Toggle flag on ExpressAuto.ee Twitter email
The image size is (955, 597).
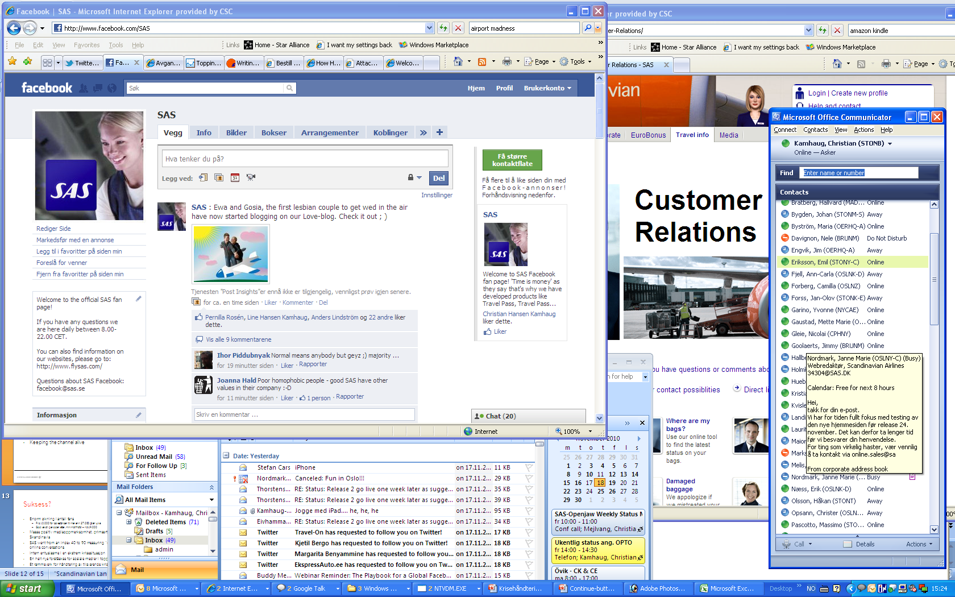529,565
